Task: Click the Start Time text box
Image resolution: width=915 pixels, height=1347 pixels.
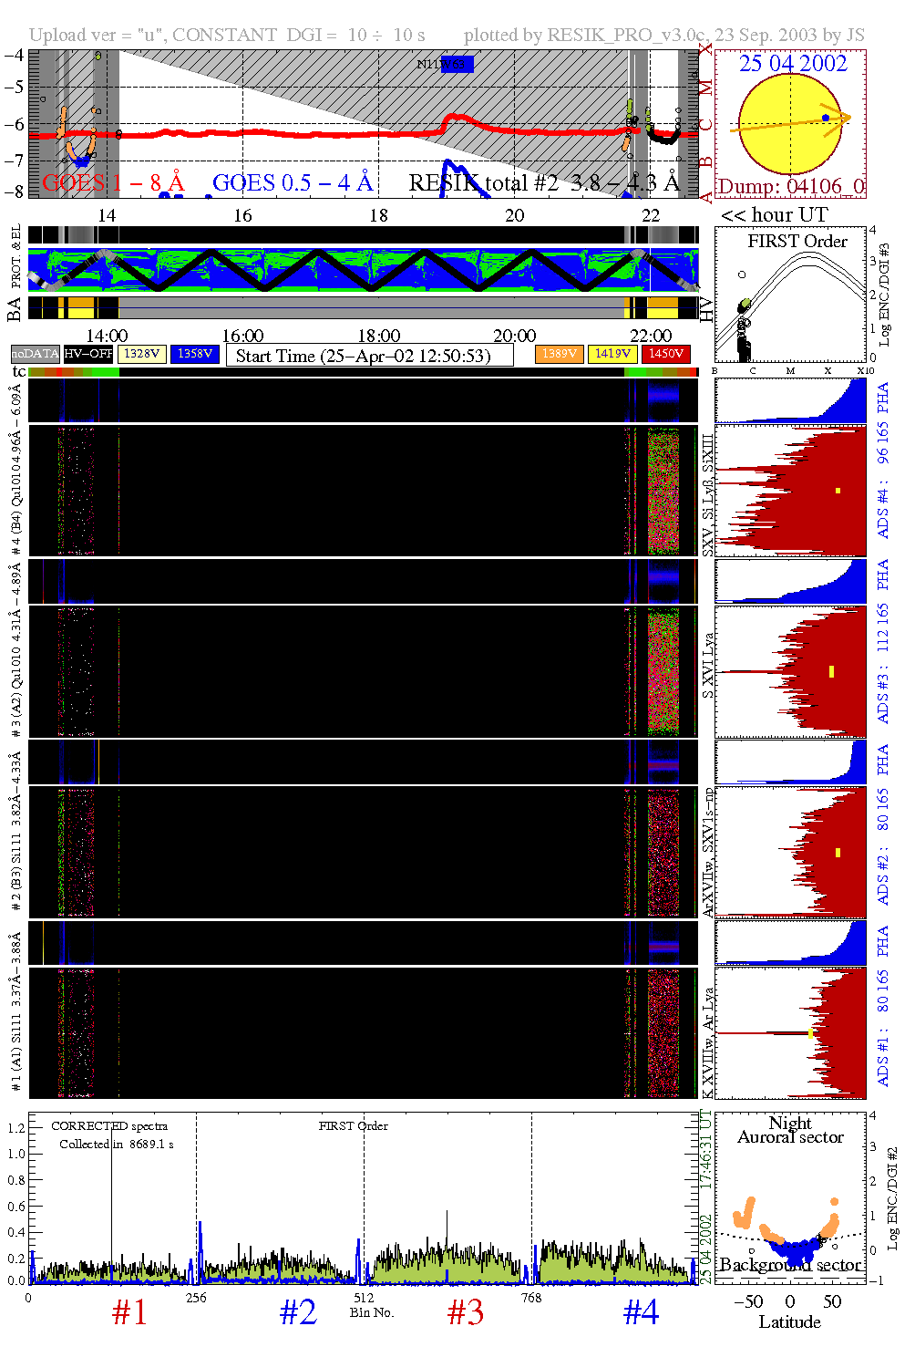Action: coord(369,356)
